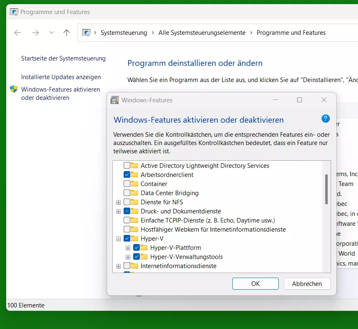
Task: Open chevron after address bar icon
Action: click(95, 33)
